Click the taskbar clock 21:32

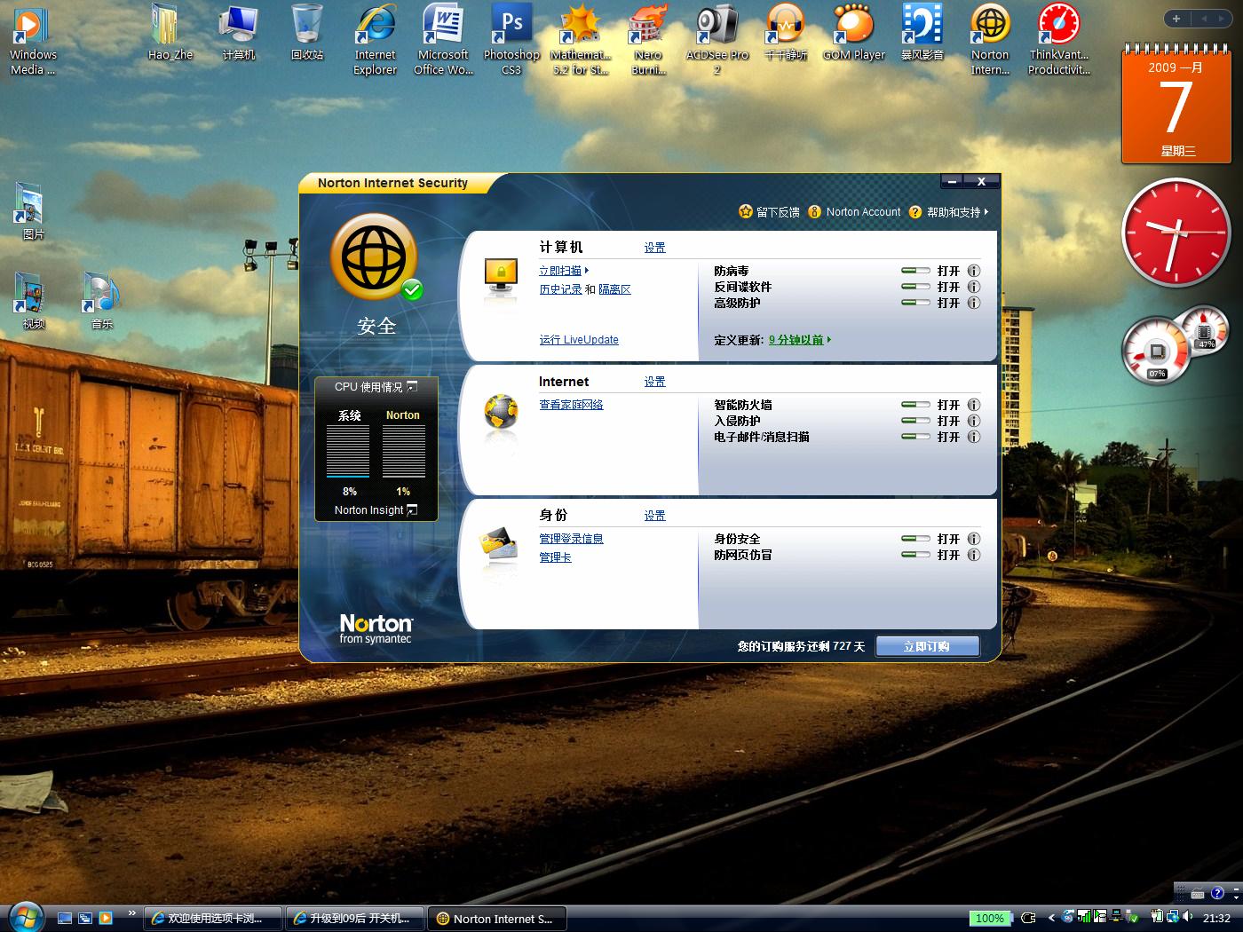[1216, 918]
